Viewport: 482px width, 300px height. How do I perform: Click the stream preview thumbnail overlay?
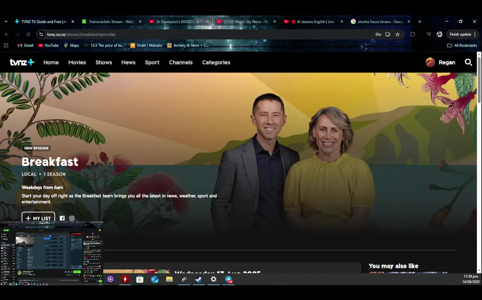tap(51, 253)
